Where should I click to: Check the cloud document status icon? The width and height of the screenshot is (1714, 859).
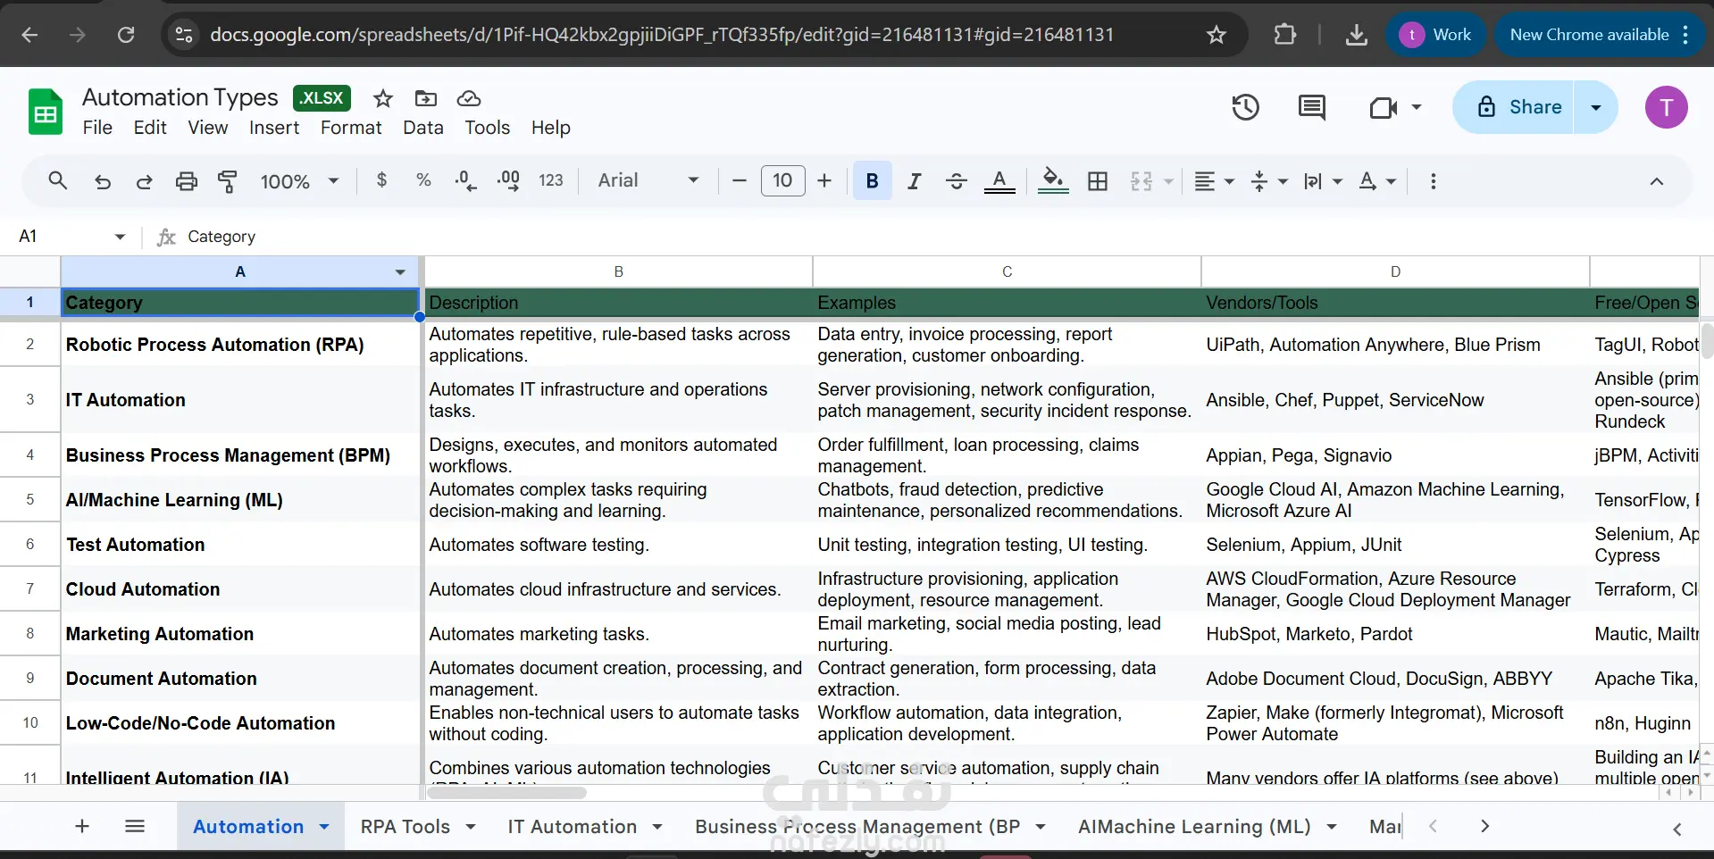[469, 98]
